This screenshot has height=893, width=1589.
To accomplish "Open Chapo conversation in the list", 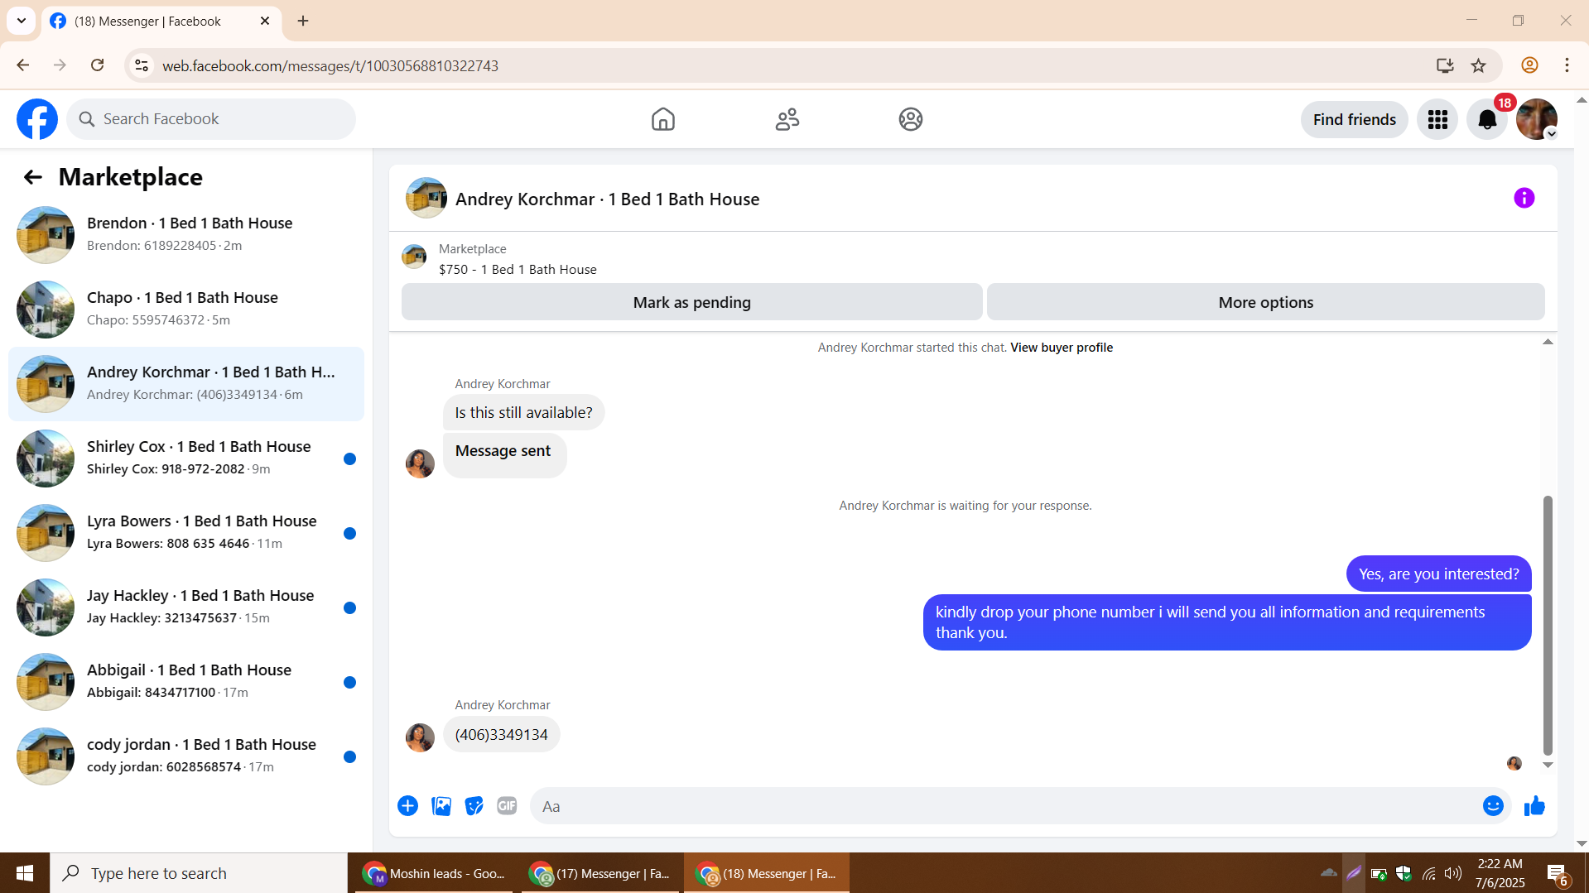I will click(x=186, y=310).
